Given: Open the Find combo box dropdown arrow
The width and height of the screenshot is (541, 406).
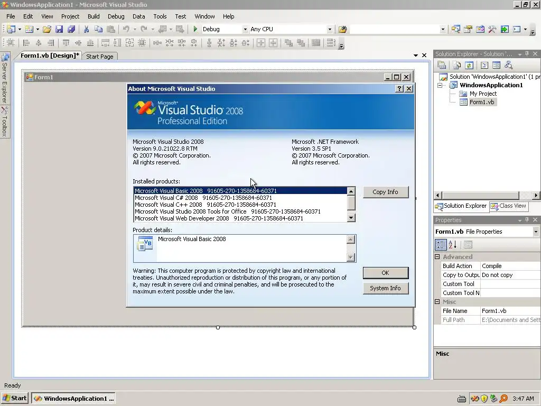Looking at the screenshot, I should pos(443,30).
